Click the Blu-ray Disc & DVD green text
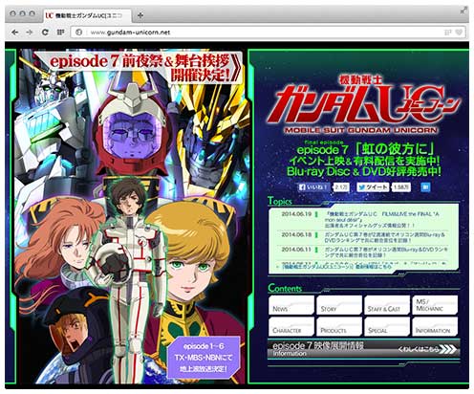Image resolution: width=474 pixels, height=394 pixels. click(364, 171)
